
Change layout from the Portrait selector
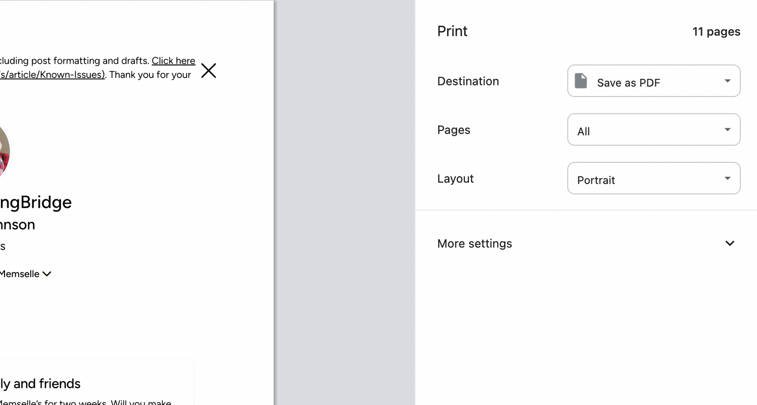click(x=653, y=178)
